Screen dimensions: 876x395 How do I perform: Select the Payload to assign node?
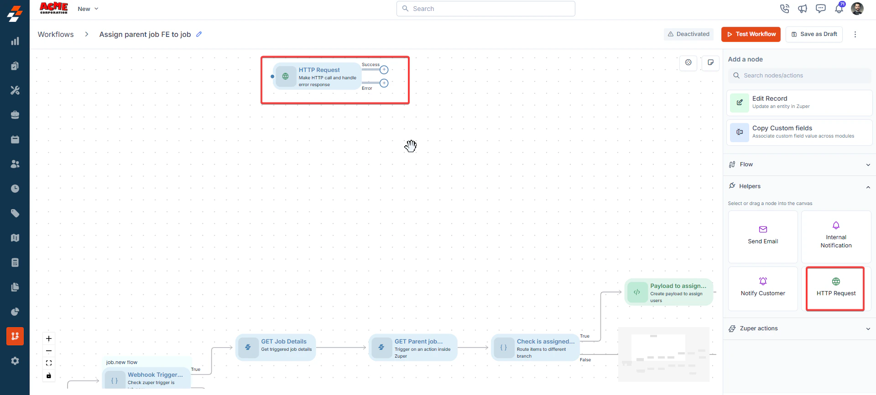(x=668, y=292)
